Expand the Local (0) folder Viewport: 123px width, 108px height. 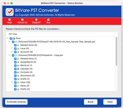click(12, 48)
